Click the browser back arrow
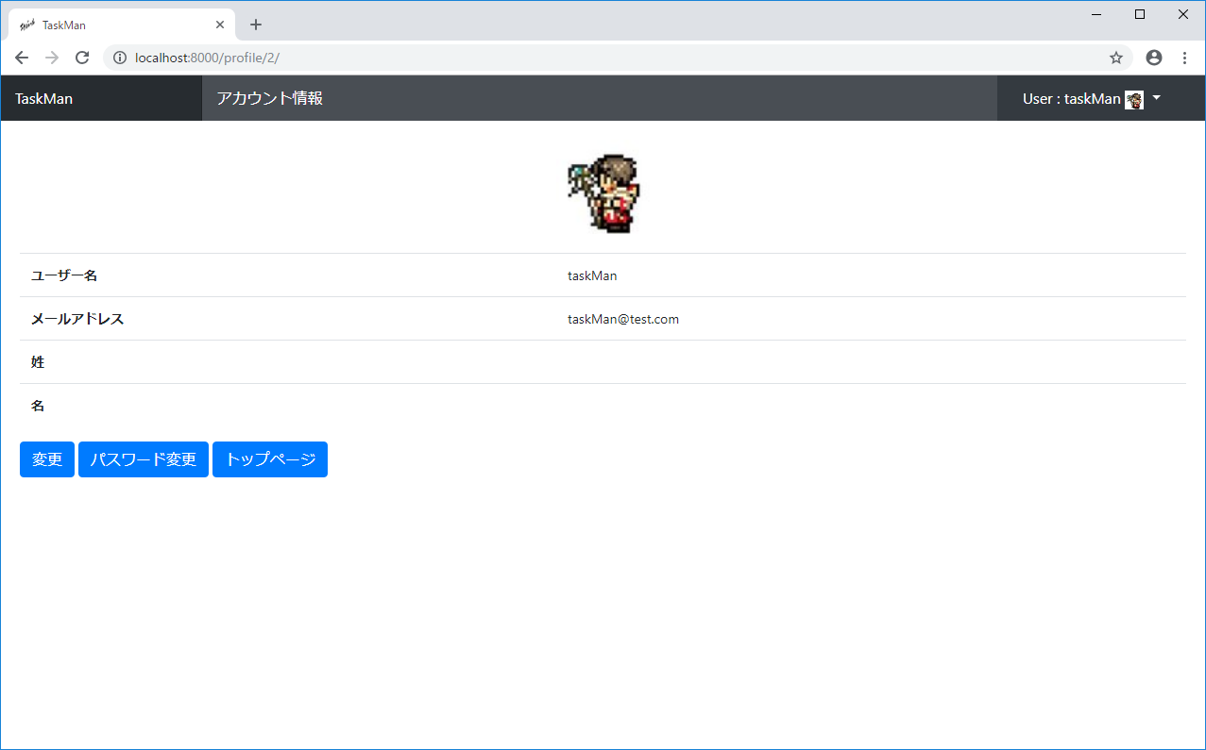1206x750 pixels. coord(23,58)
